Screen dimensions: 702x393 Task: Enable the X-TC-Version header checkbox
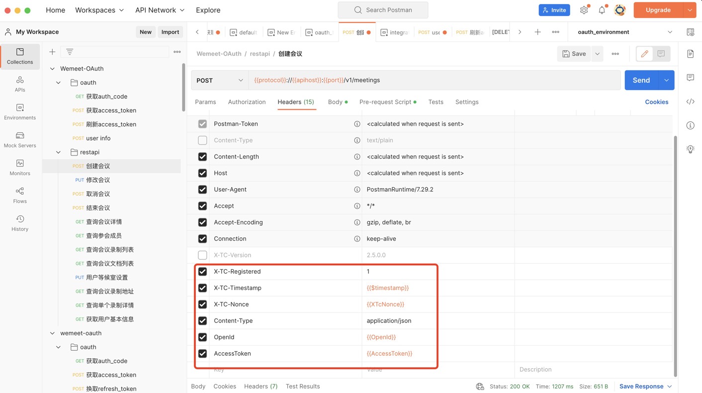[202, 255]
